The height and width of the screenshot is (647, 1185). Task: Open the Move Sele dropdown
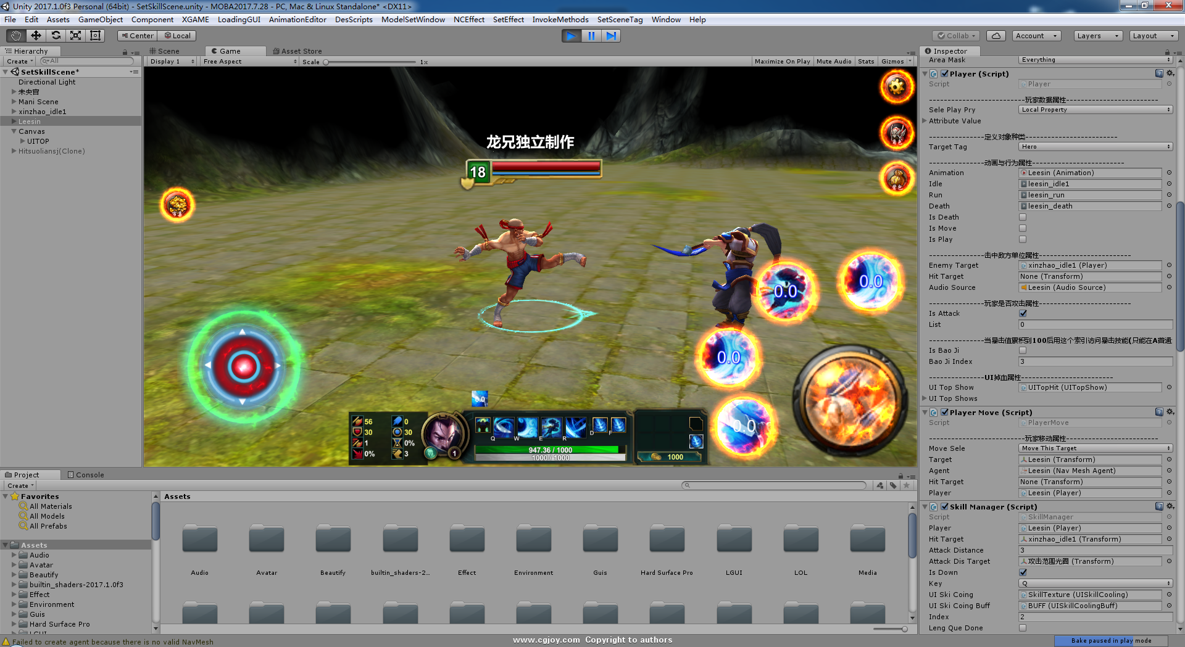1096,448
